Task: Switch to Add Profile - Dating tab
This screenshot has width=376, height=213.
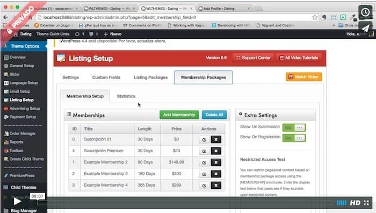Action: [x=223, y=9]
